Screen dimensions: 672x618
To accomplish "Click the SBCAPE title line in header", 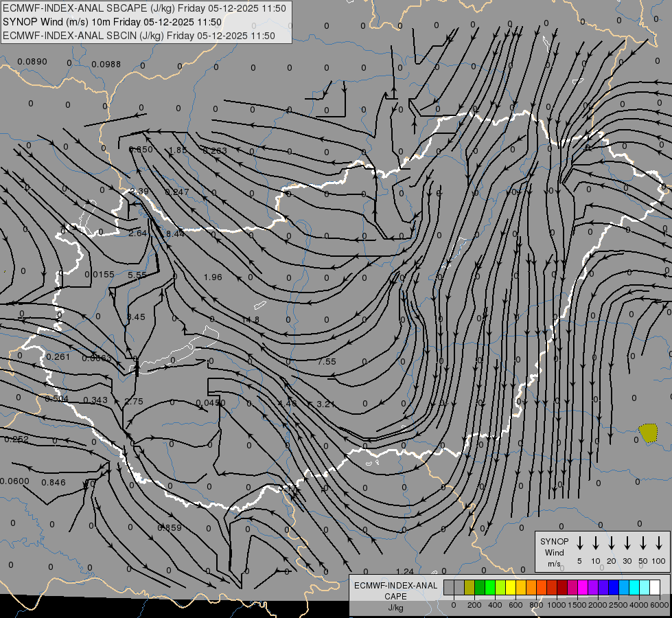I will [144, 8].
